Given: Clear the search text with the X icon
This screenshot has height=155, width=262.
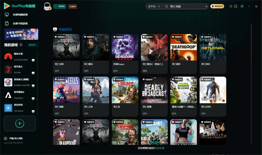Looking at the screenshot, I should (206, 7).
